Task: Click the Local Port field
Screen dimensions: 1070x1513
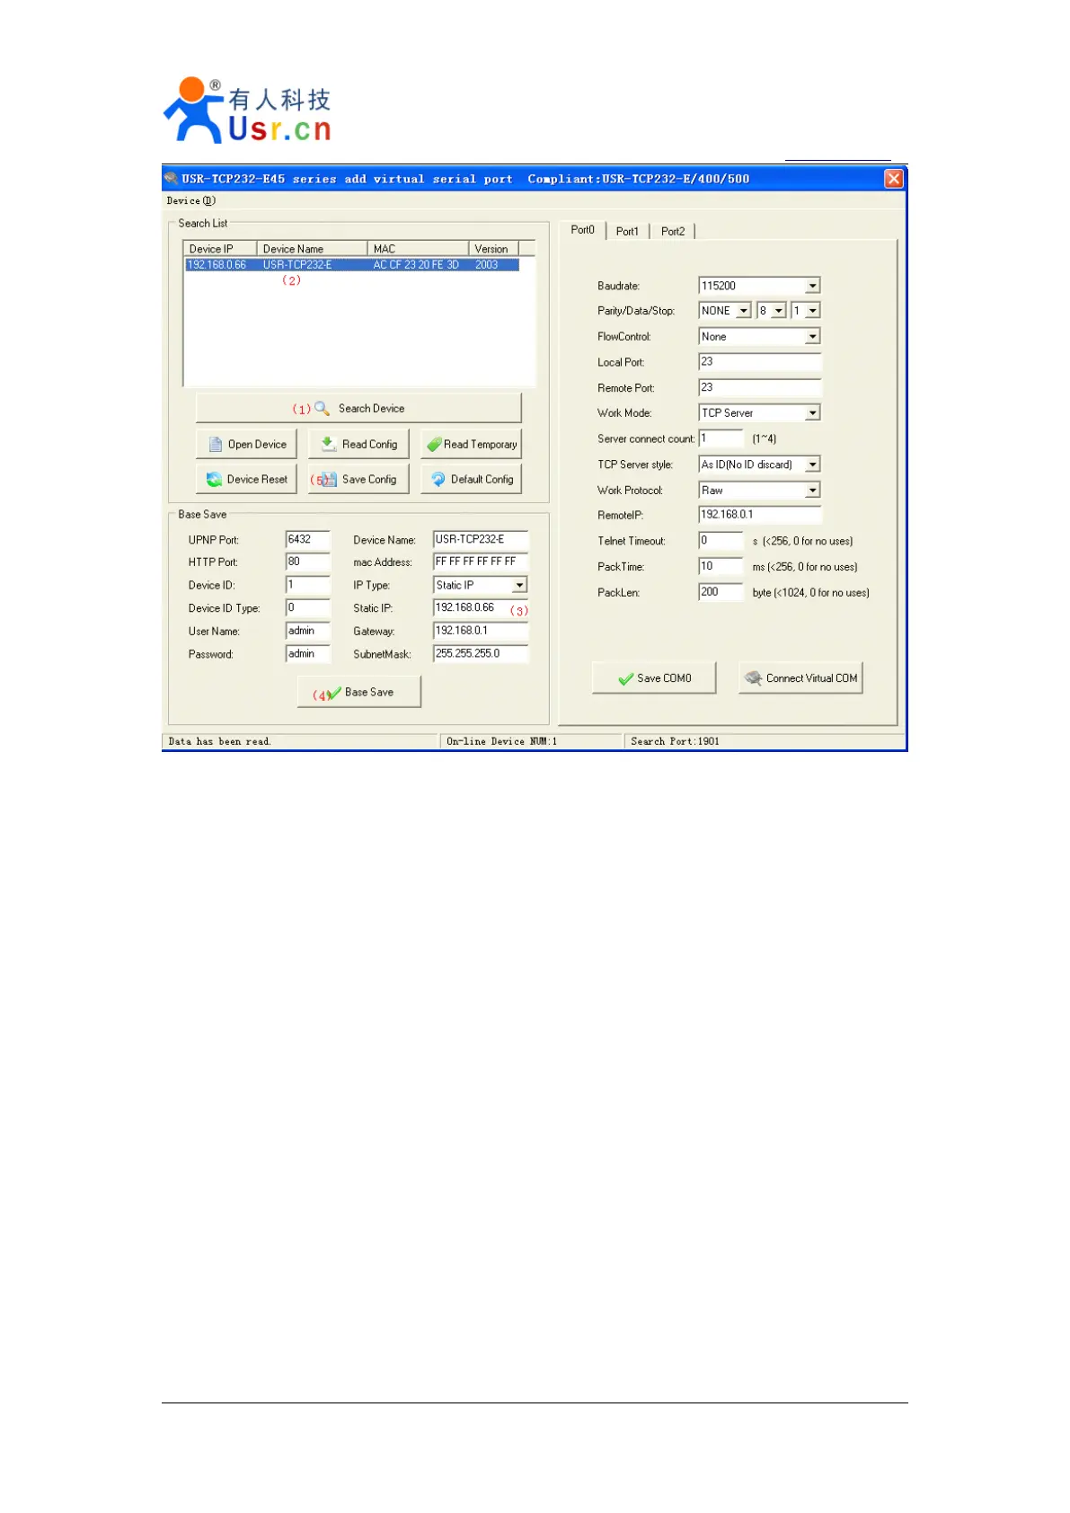Action: pyautogui.click(x=760, y=362)
